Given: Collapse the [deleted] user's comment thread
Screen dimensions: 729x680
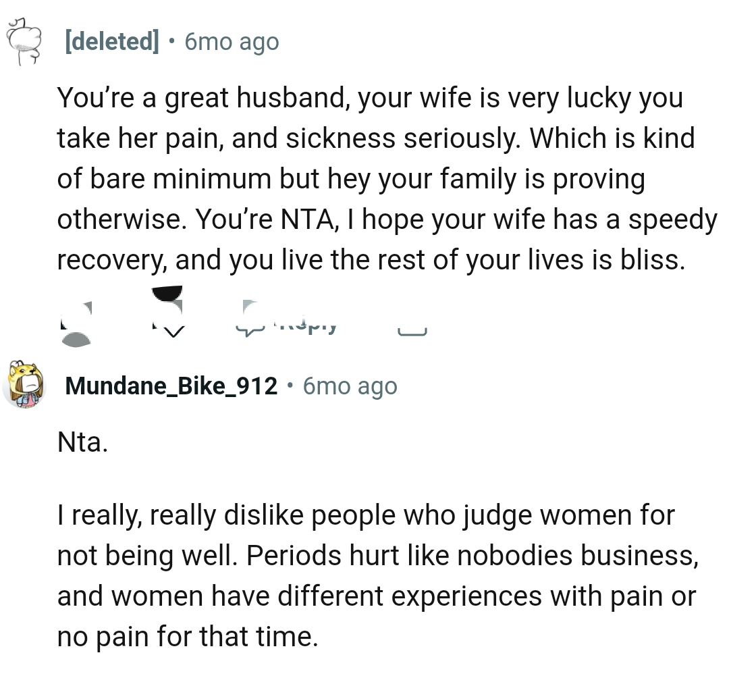Looking at the screenshot, I should 22,41.
